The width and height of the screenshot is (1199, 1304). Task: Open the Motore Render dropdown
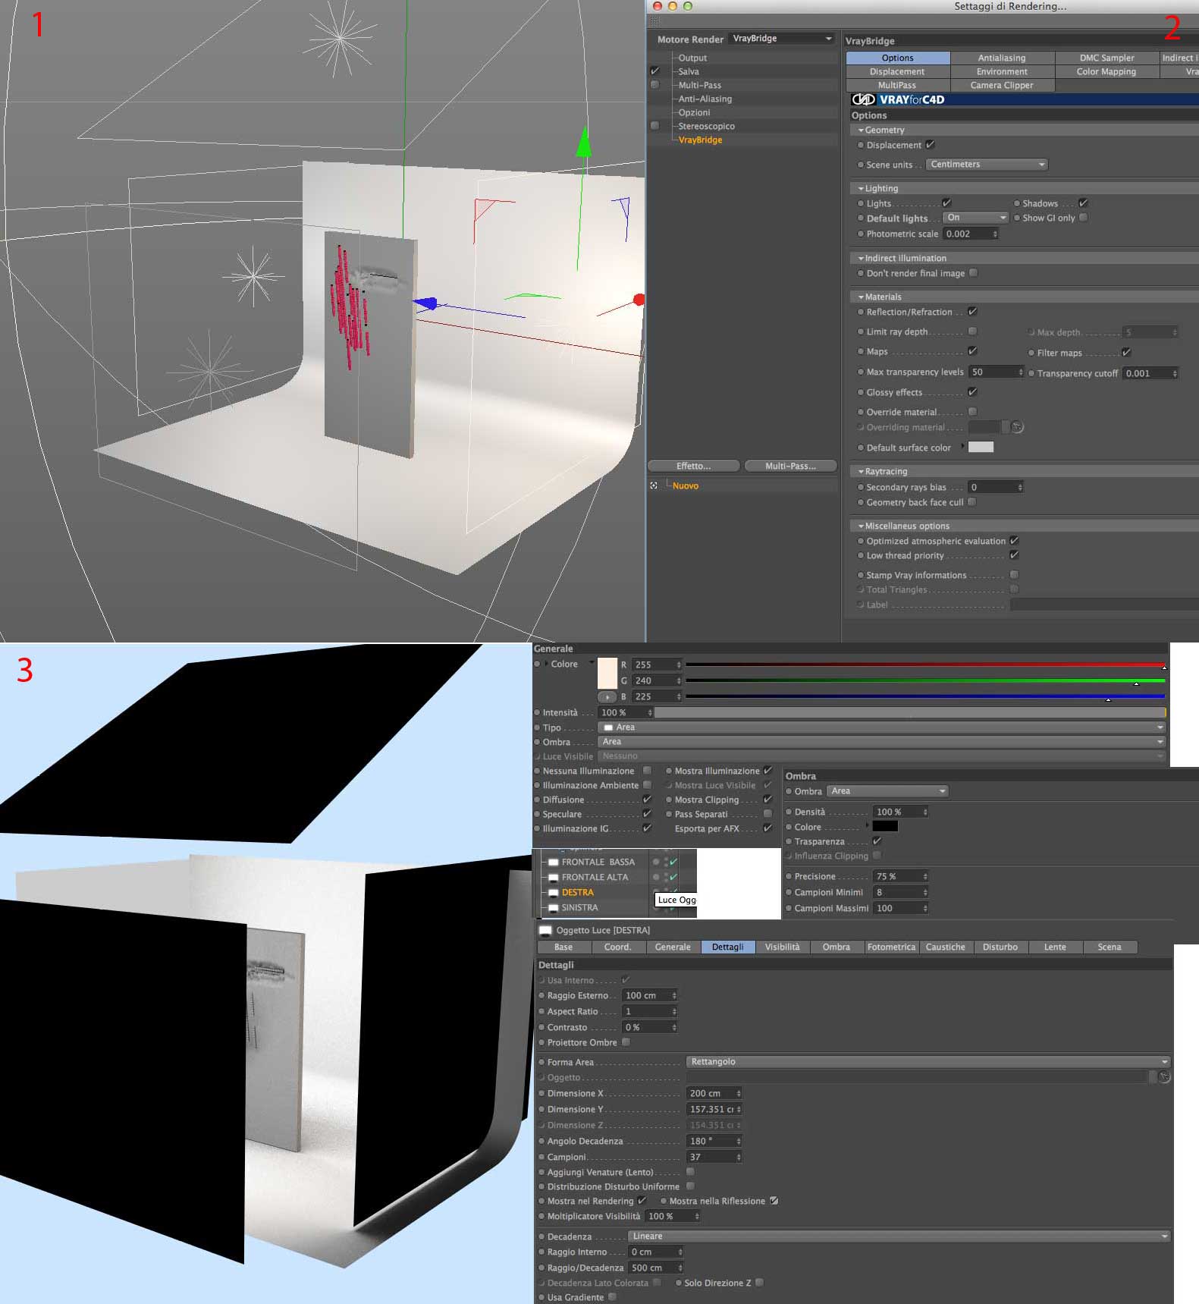(x=781, y=39)
